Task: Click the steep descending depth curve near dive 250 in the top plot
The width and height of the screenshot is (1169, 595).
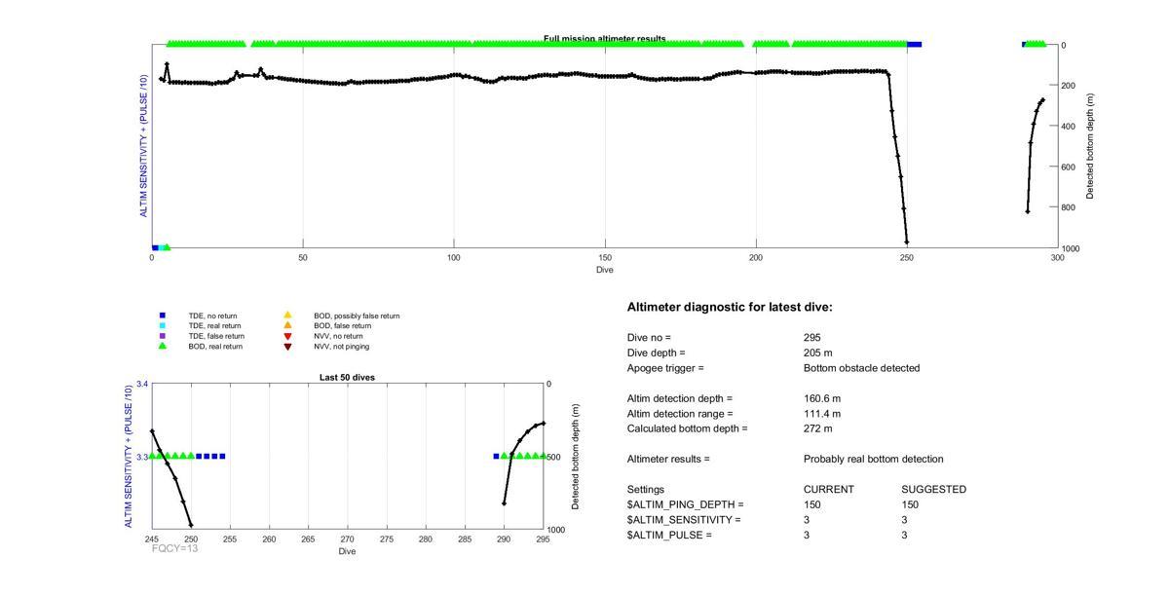Action: pos(897,156)
